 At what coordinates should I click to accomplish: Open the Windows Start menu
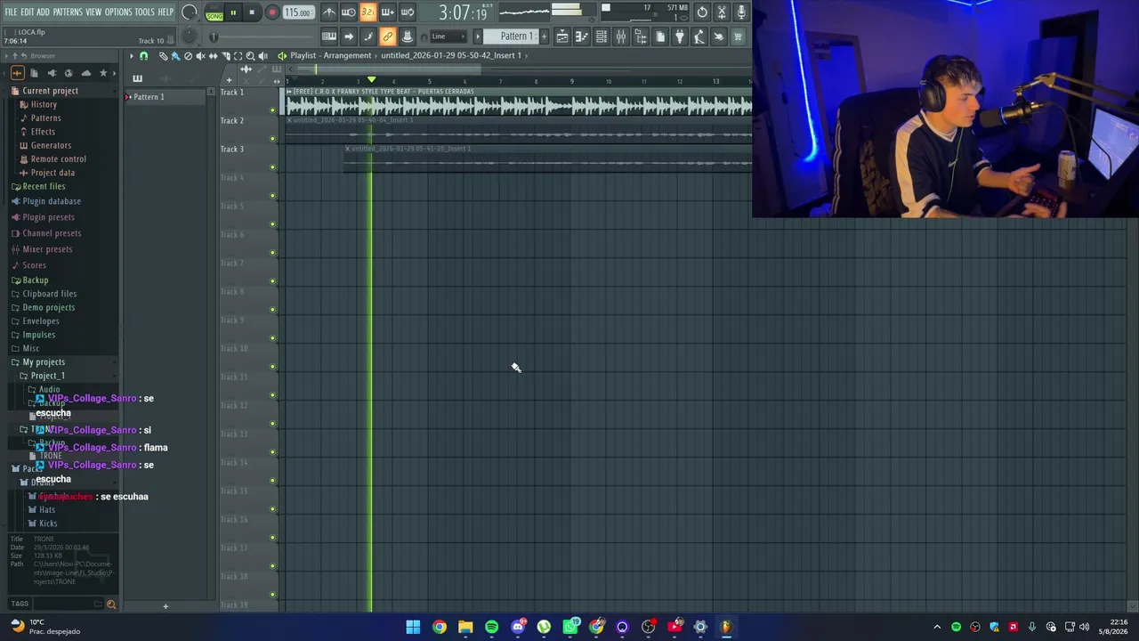pyautogui.click(x=413, y=627)
